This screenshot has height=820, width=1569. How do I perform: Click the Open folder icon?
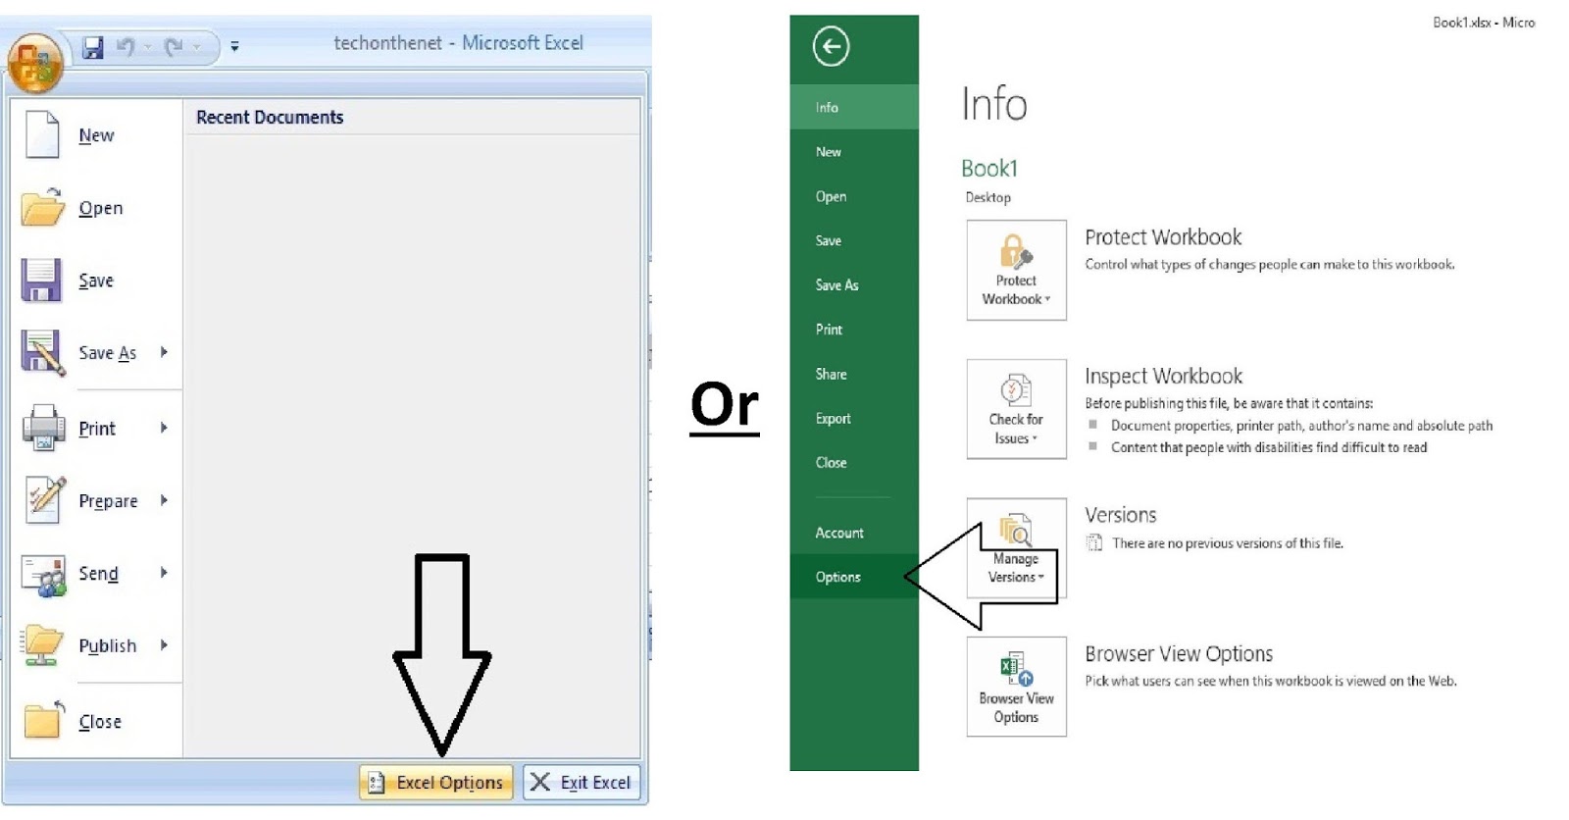pos(43,207)
